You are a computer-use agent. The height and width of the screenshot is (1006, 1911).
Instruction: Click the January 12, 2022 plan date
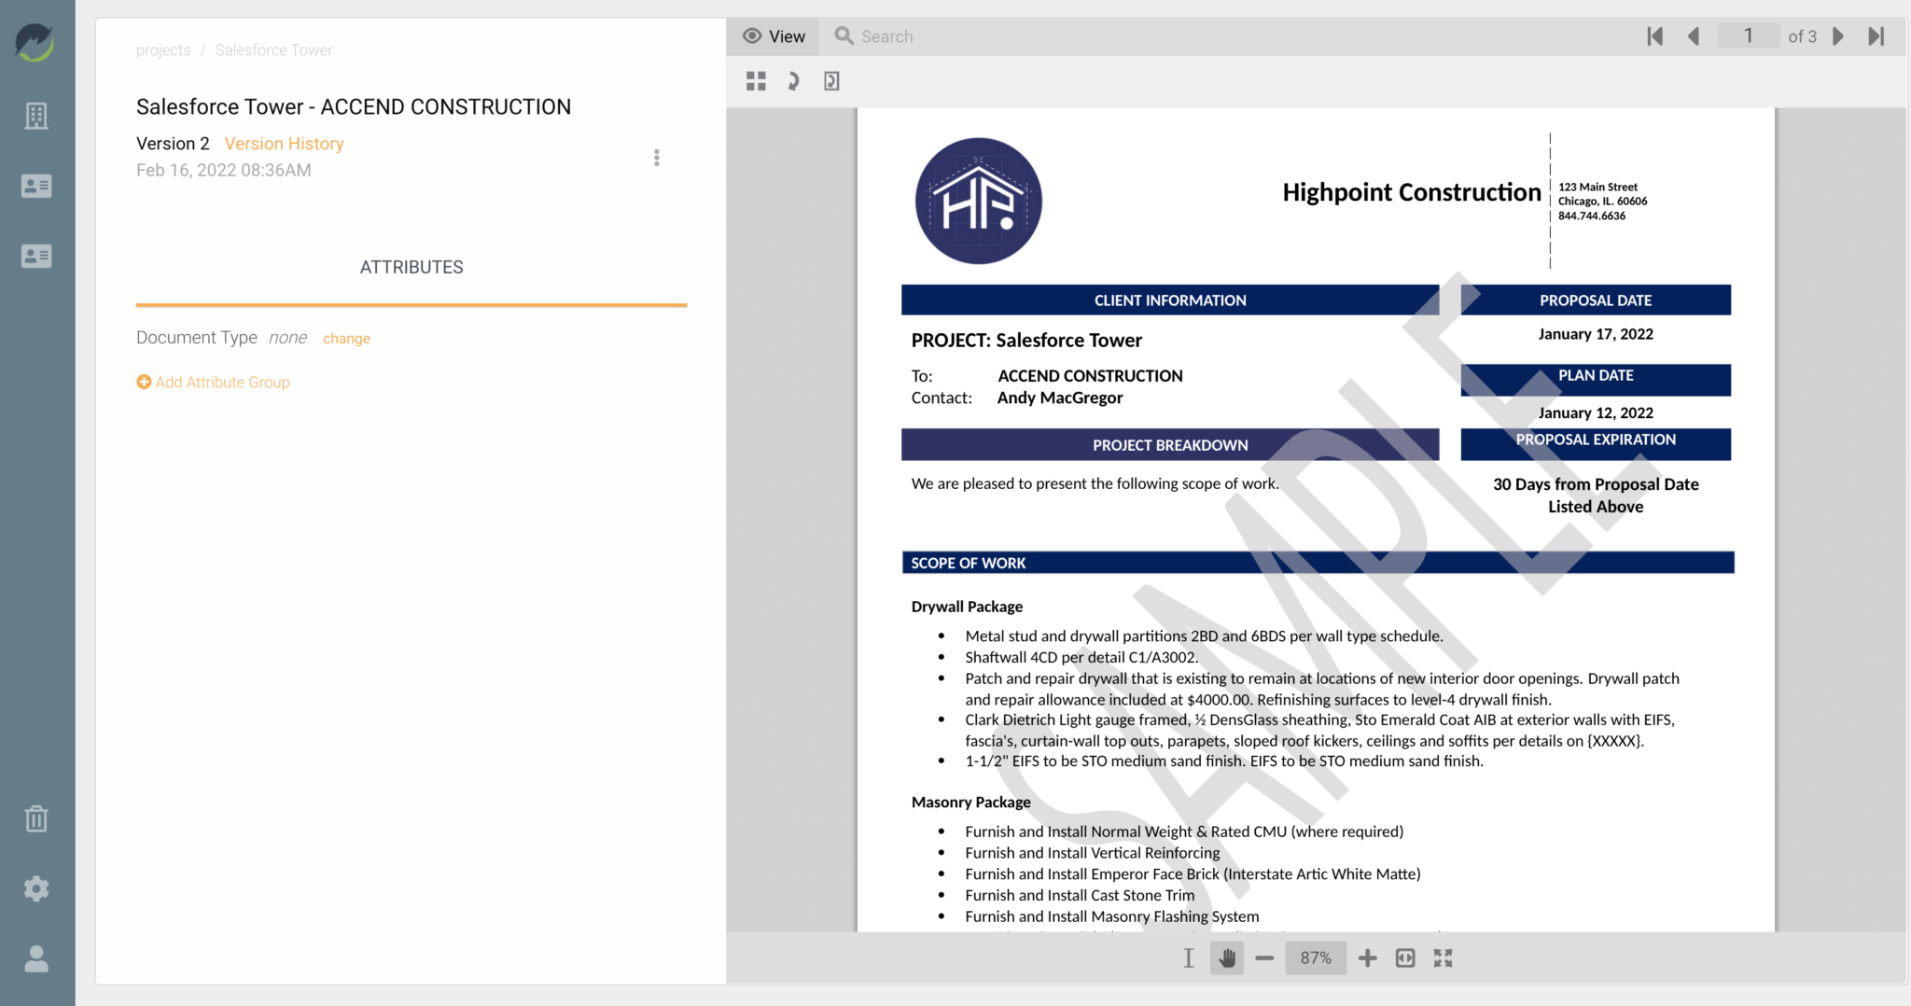(1596, 413)
